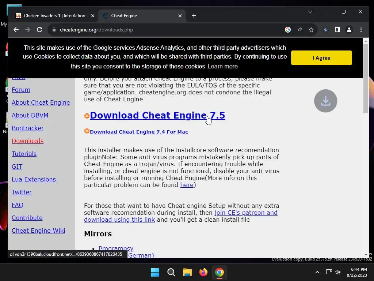Reload the cheatengine.org page

(x=39, y=30)
